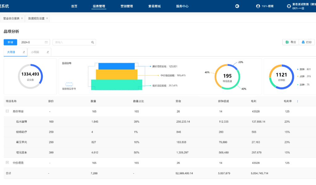The height and width of the screenshot is (185, 316).
Task: Open the export to Excel icon
Action: click(287, 42)
